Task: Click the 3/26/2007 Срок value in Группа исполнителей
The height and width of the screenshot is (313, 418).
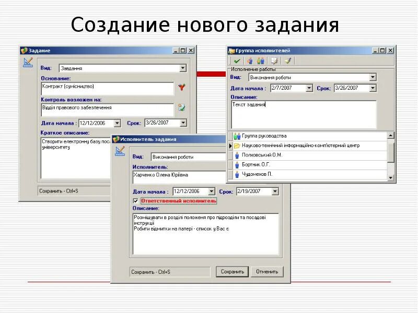Action: (x=346, y=88)
